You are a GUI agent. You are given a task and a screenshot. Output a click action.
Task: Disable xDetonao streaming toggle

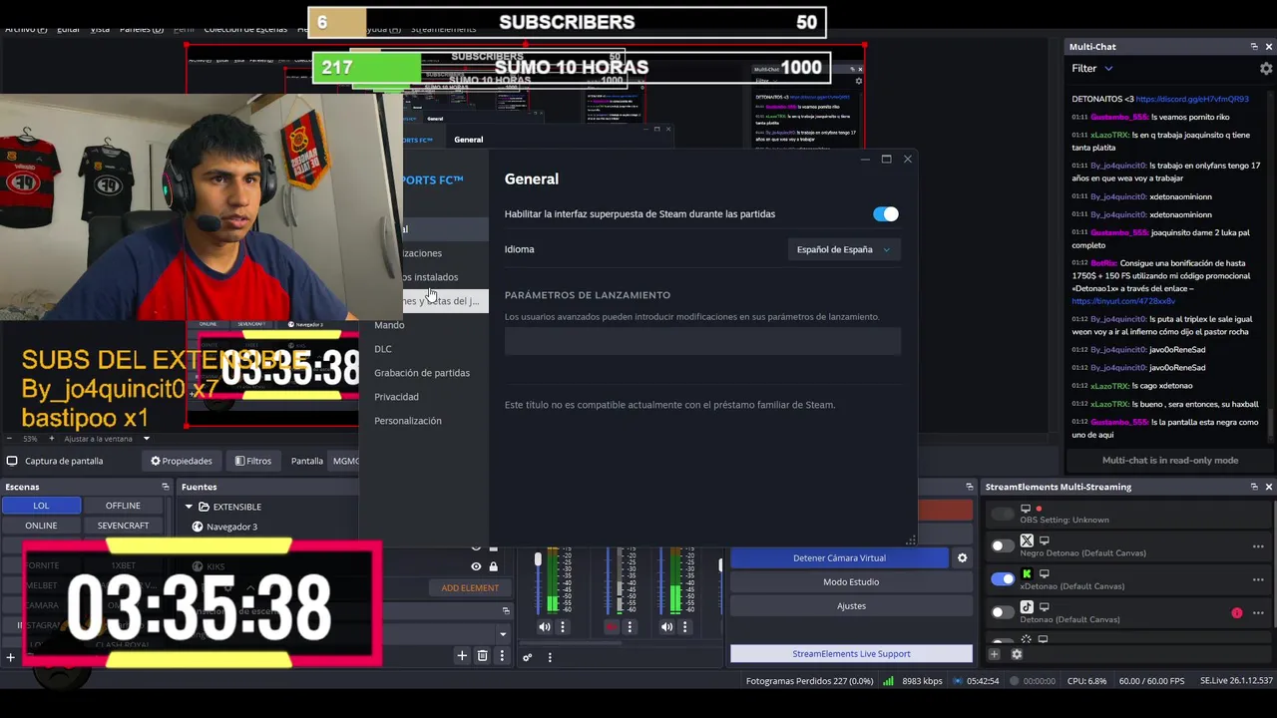(x=1003, y=579)
